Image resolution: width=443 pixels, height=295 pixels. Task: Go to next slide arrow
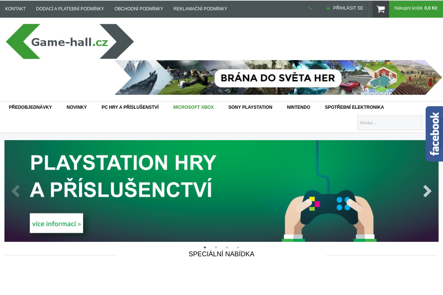[x=427, y=191]
